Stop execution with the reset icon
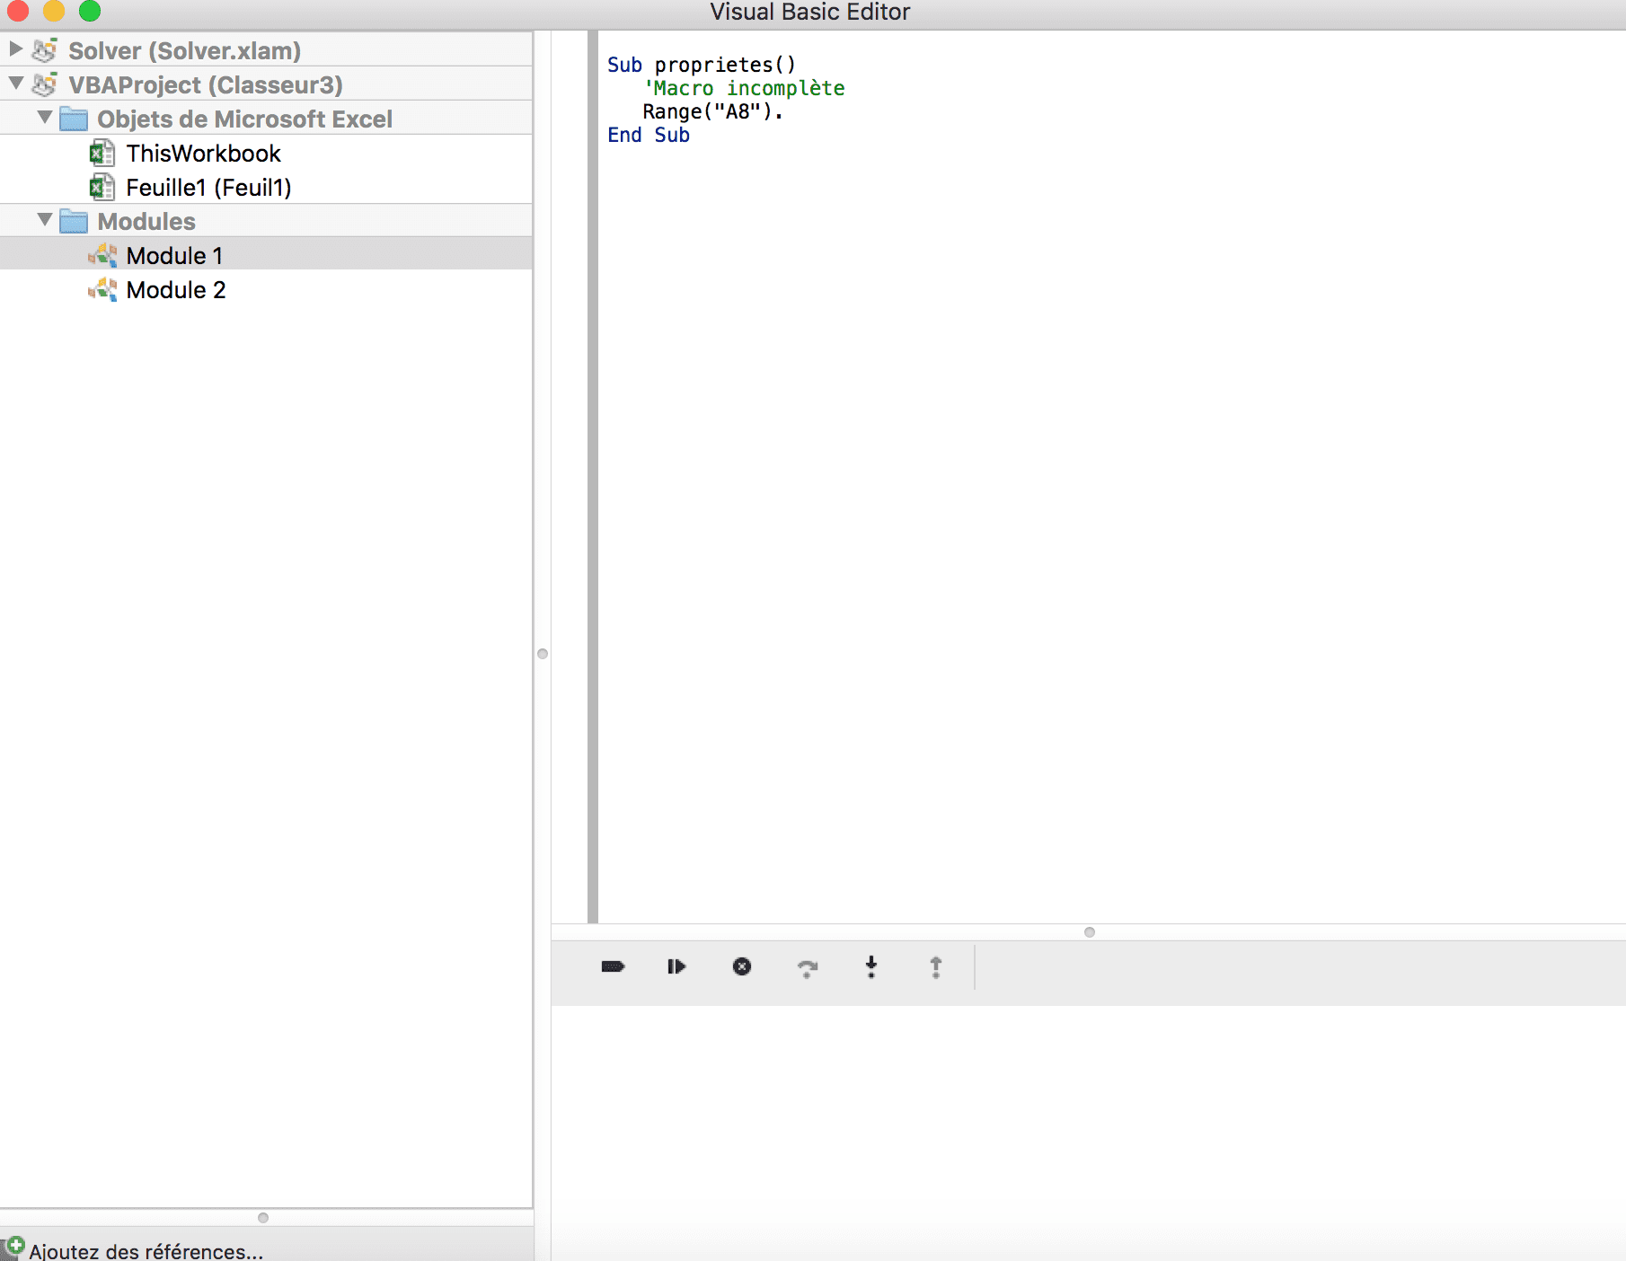Image resolution: width=1626 pixels, height=1261 pixels. 742,966
